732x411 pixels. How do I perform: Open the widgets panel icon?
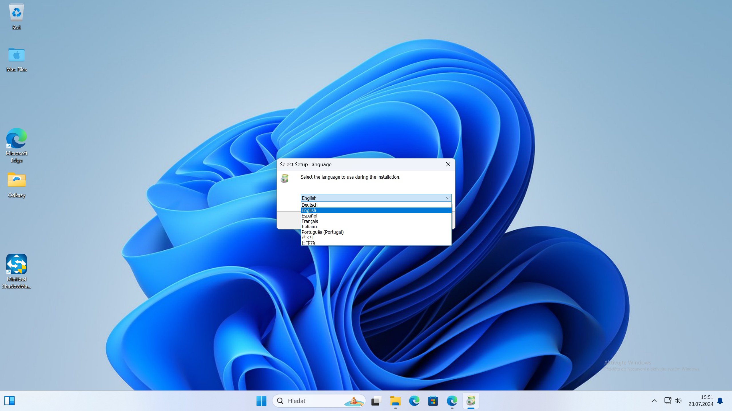coord(9,401)
